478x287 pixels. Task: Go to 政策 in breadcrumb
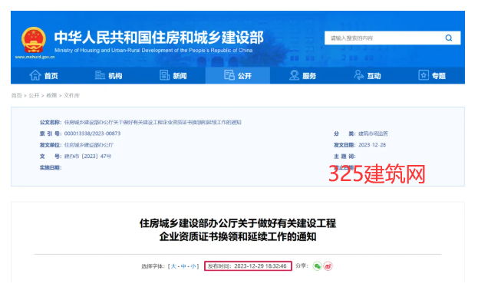(51, 95)
